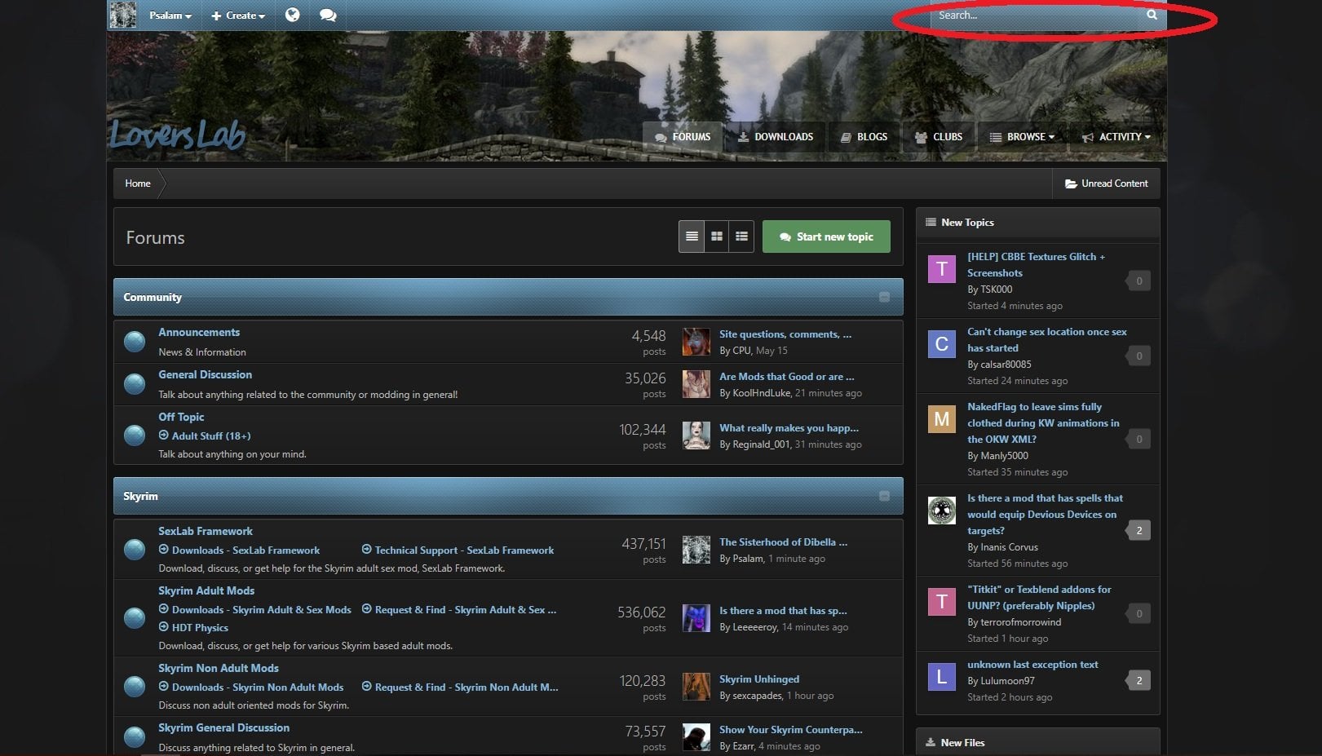Click Lulumoon97's L avatar

942,677
